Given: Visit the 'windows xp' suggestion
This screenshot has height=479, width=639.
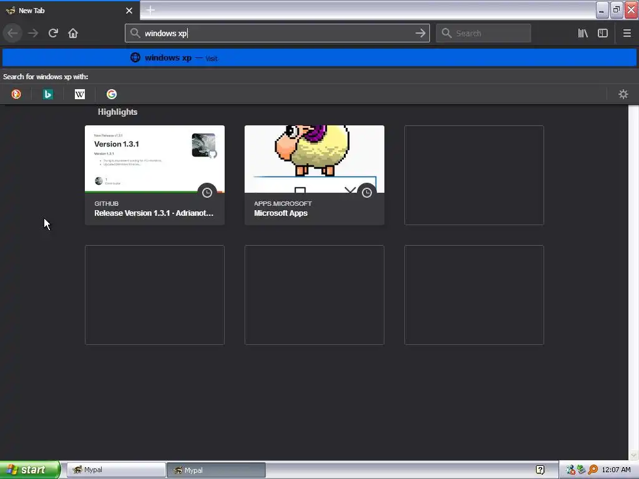Looking at the screenshot, I should pos(319,57).
